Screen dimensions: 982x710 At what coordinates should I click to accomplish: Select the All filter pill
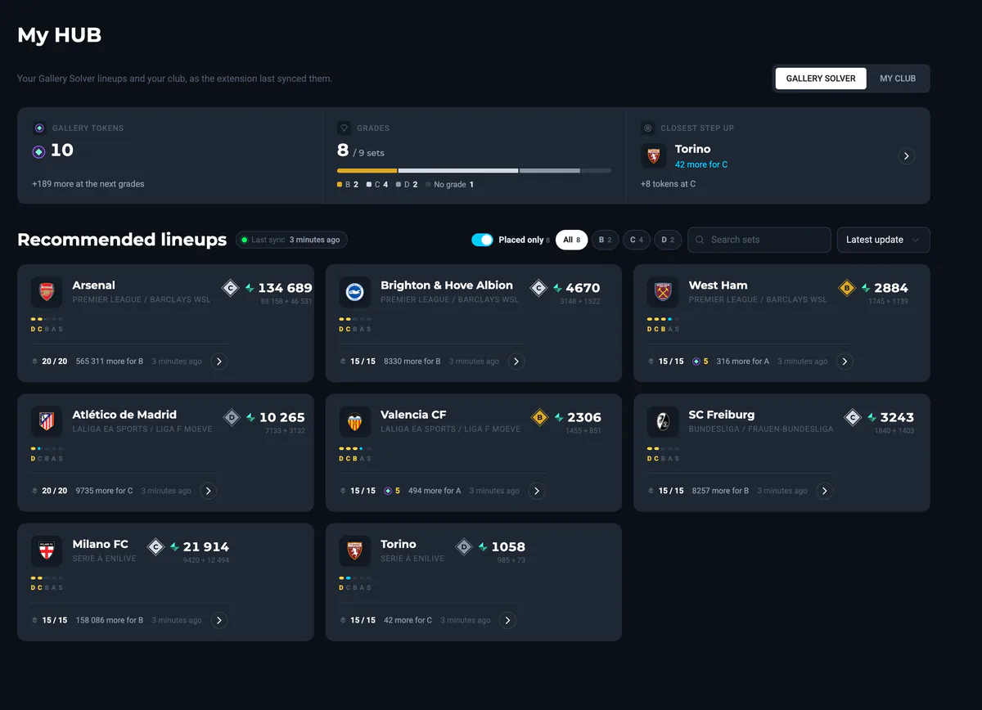point(571,240)
